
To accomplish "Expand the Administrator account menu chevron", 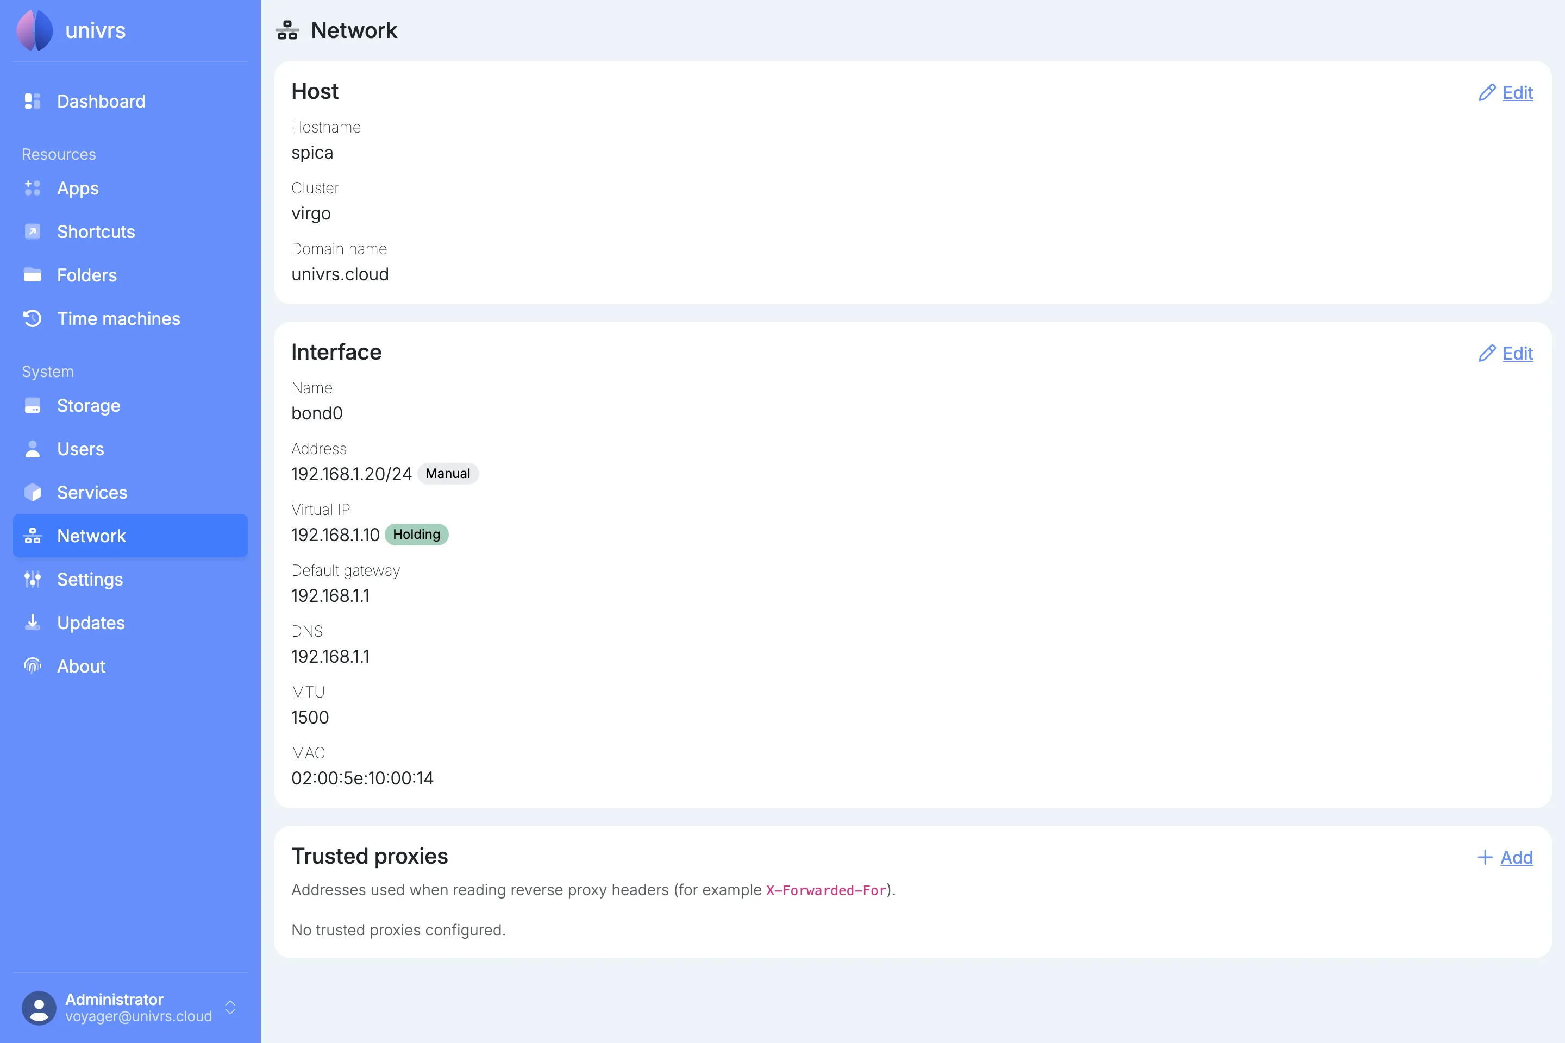I will 230,1008.
